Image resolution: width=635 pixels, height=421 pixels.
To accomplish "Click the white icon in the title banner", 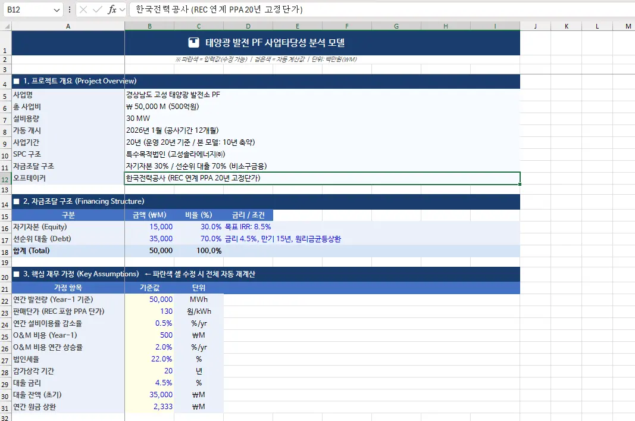I will pyautogui.click(x=193, y=43).
